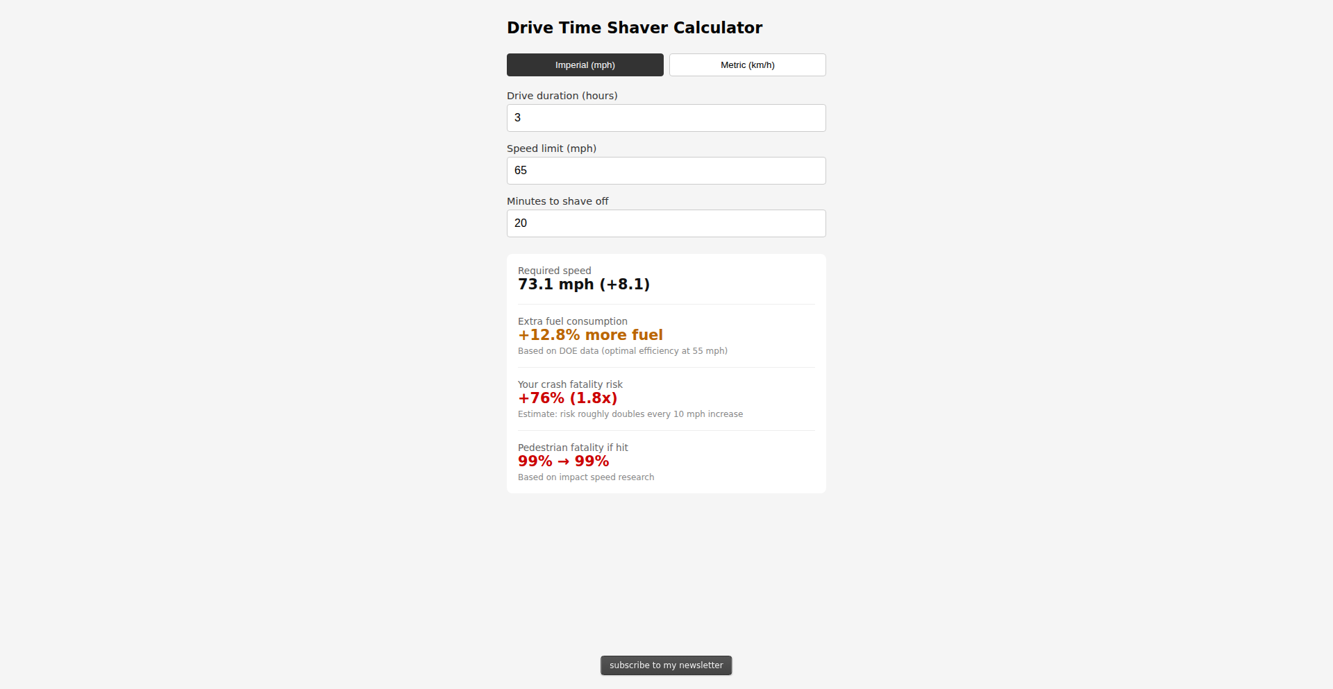The image size is (1333, 689).
Task: Focus the Minutes to shave off field
Action: click(666, 223)
